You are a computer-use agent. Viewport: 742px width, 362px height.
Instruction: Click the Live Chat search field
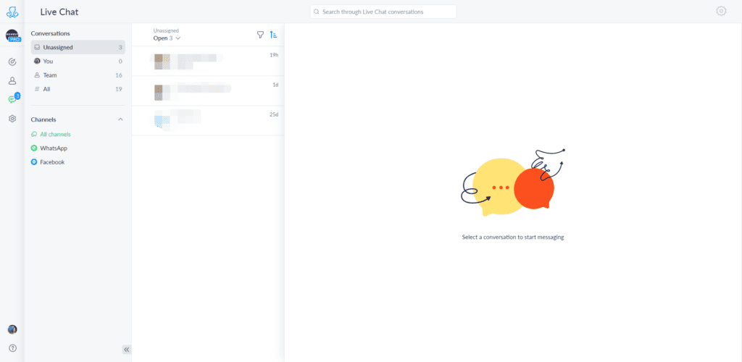(383, 12)
